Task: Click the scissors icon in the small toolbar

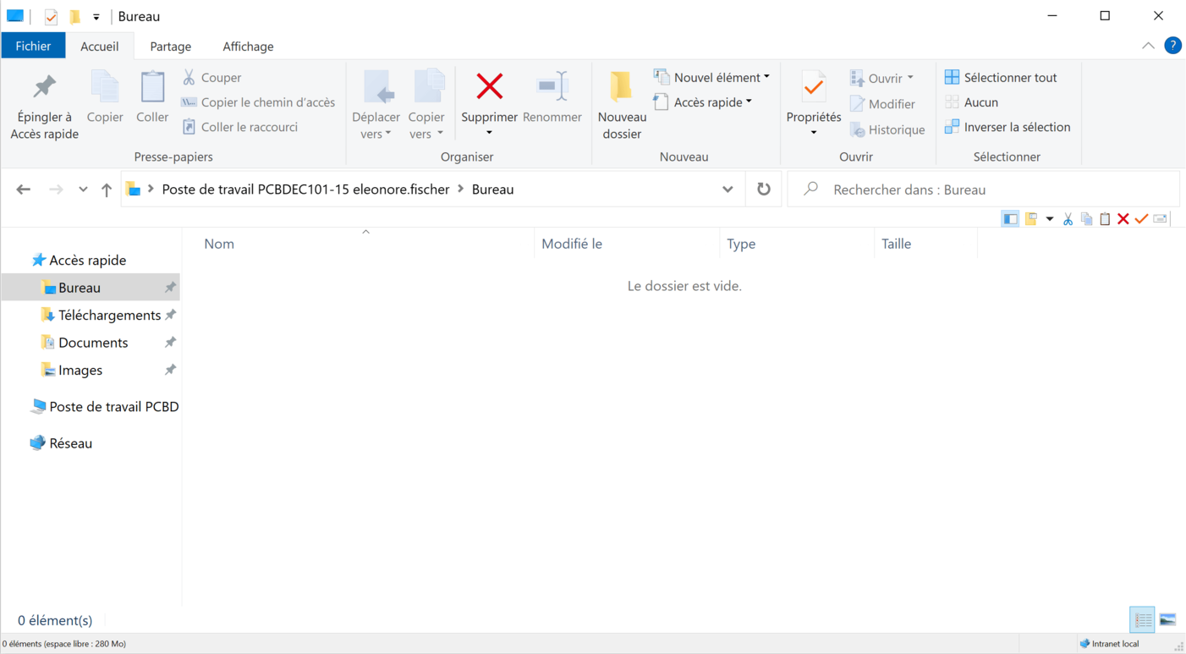Action: (x=1068, y=219)
